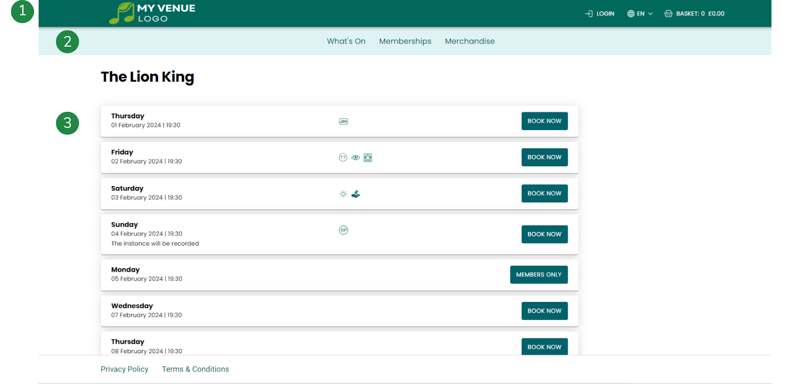Click the audio described icon on Thursday 01 February
Screen dimensions: 798x384
pyautogui.click(x=344, y=122)
